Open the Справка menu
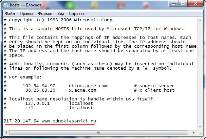The image size is (206, 139). (x=77, y=14)
